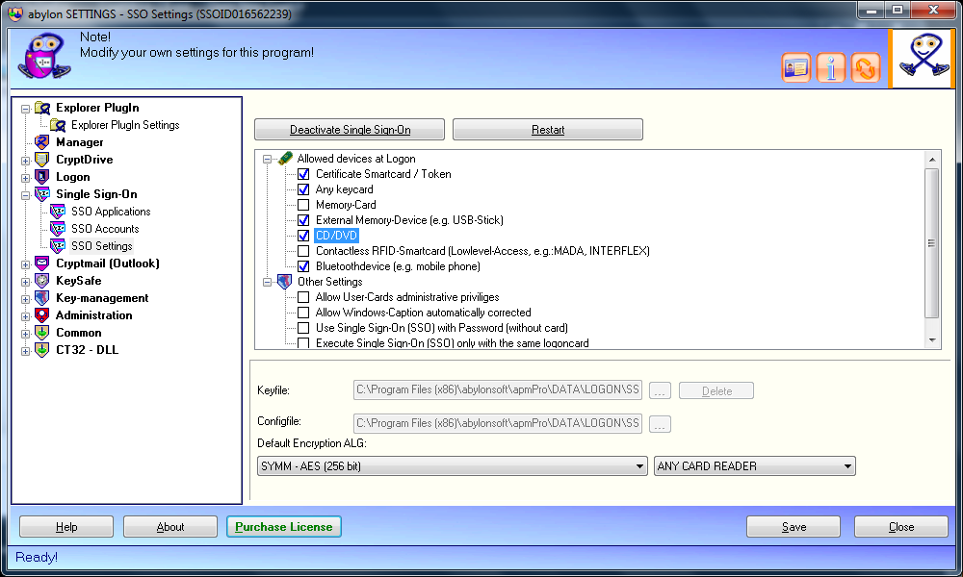
Task: Click the Common green arrow icon
Action: pos(41,333)
